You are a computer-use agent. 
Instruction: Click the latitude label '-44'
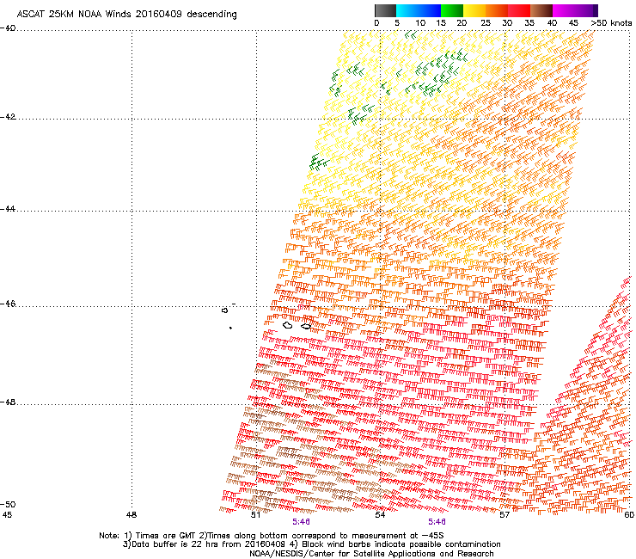click(8, 209)
